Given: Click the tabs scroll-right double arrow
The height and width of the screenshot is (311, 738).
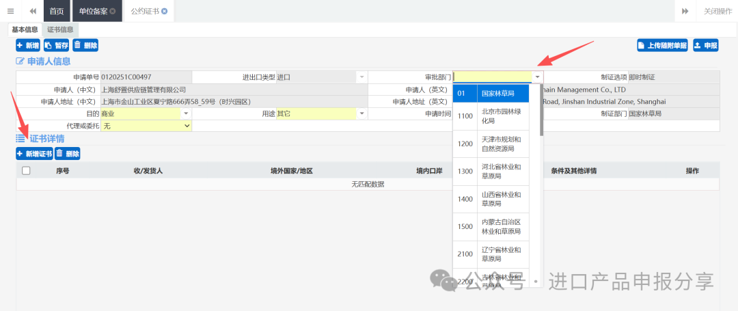Looking at the screenshot, I should [x=685, y=11].
